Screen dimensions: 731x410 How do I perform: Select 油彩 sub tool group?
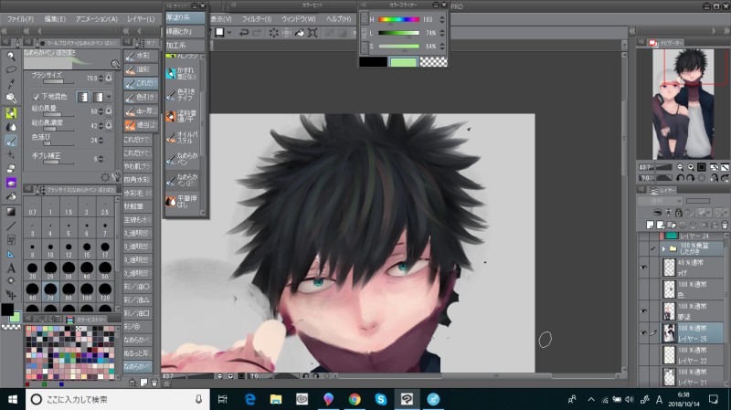tap(141, 69)
